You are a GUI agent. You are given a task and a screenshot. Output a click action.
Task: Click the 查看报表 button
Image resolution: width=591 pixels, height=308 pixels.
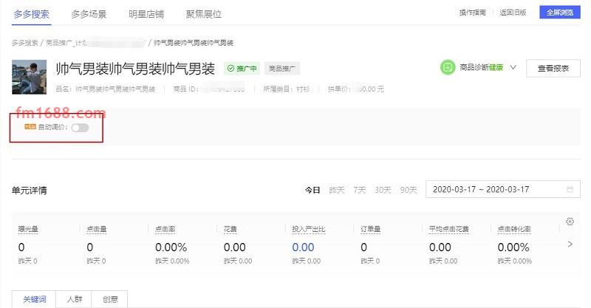coord(553,68)
